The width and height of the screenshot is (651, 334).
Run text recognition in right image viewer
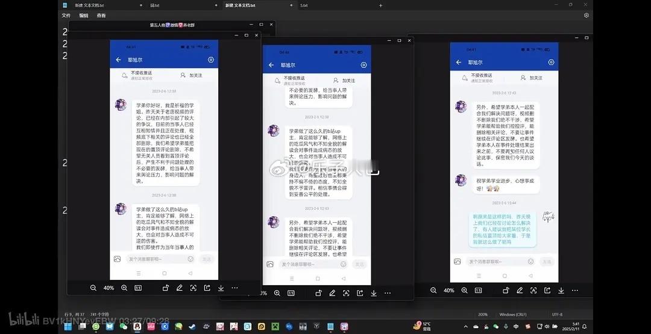point(533,291)
